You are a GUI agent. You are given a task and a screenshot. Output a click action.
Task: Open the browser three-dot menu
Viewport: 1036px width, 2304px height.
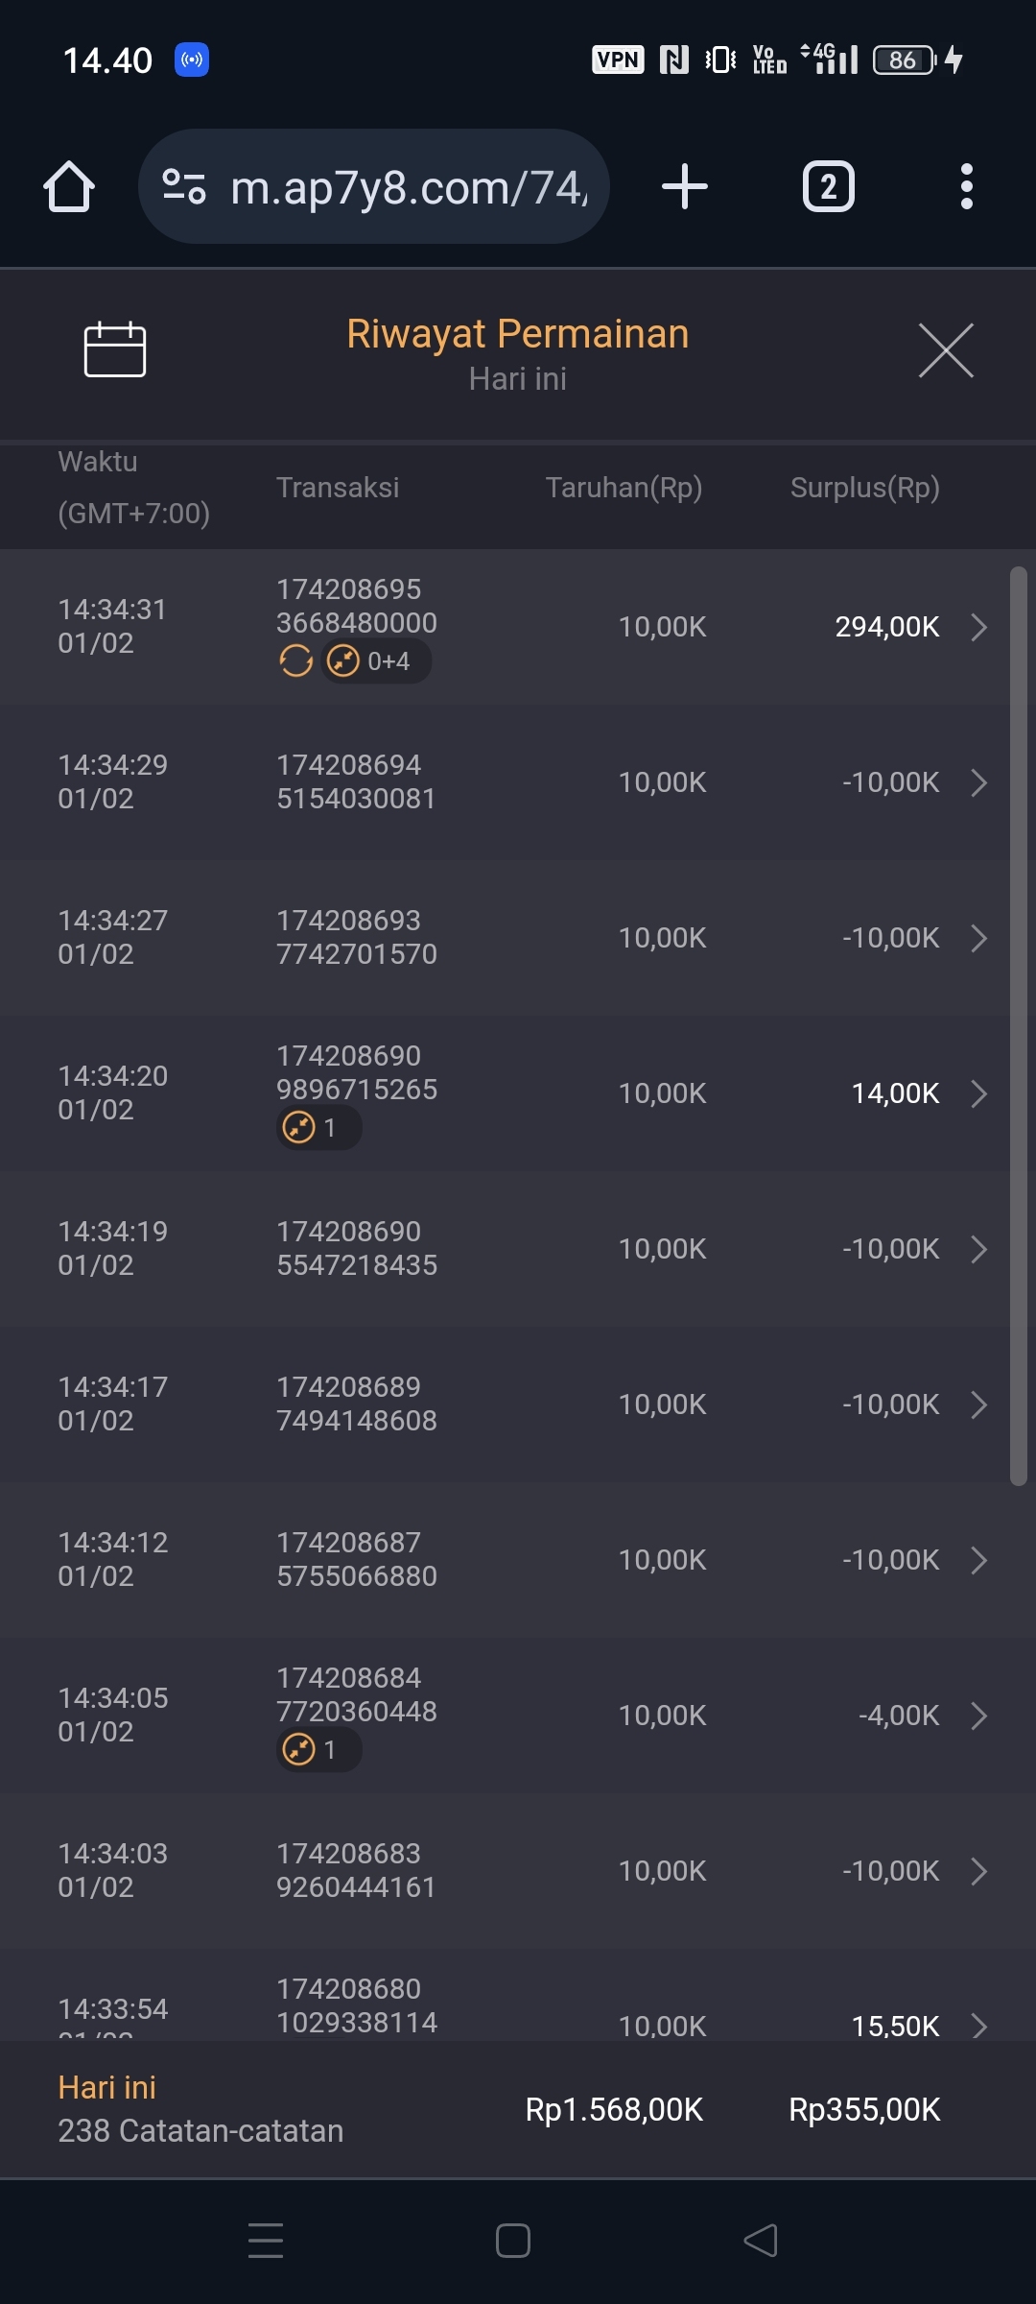(966, 186)
